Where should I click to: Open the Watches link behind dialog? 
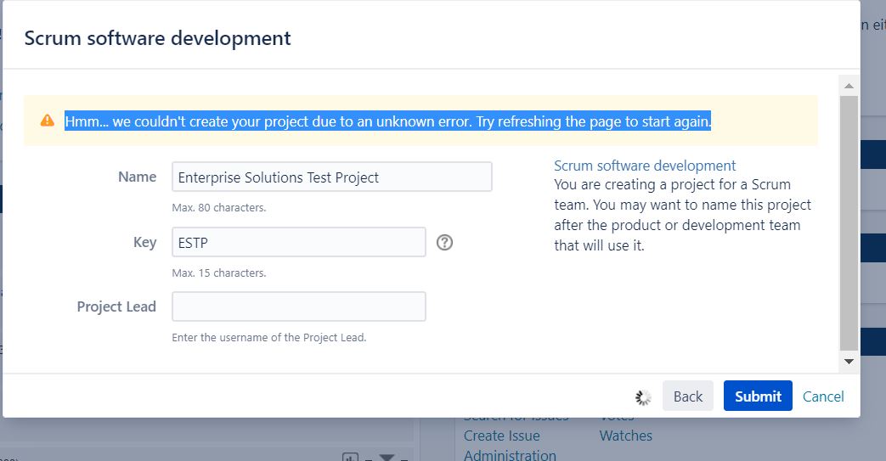(625, 436)
